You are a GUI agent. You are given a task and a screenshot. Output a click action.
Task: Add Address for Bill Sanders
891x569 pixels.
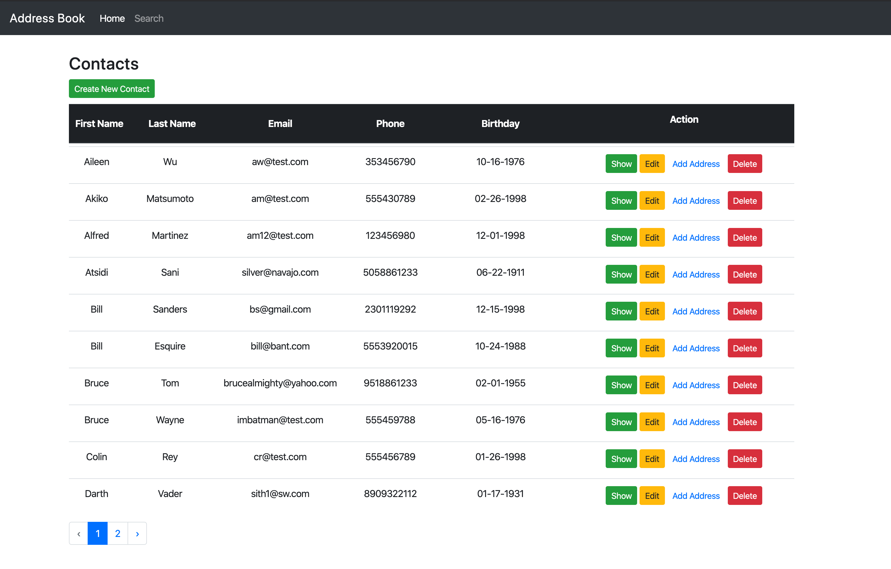[x=696, y=311]
